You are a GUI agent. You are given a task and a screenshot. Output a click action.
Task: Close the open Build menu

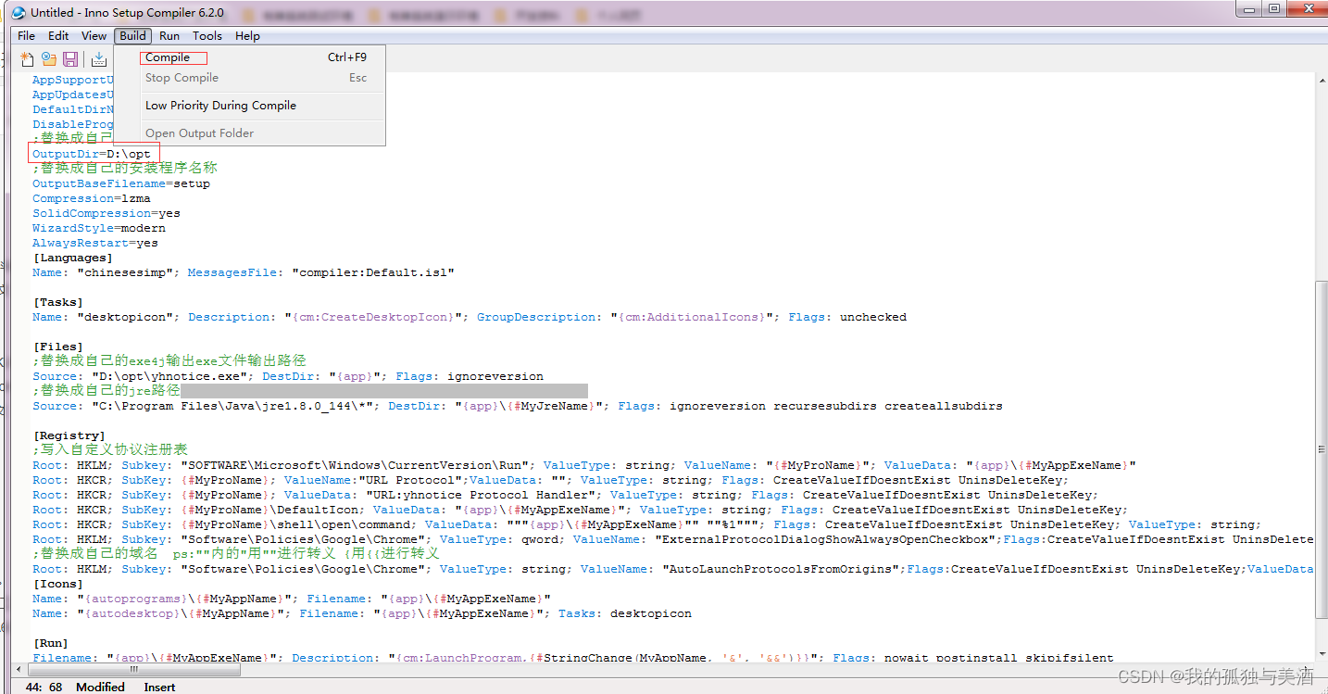coord(132,35)
